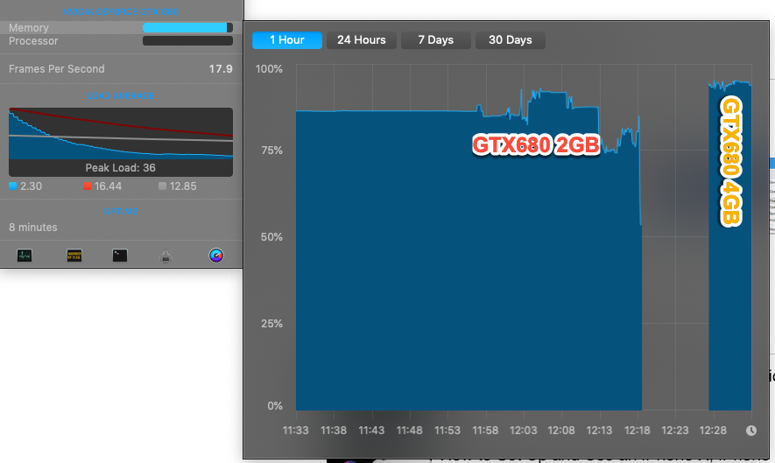
Task: Click the gray 12.85 load legend swatch
Action: pyautogui.click(x=162, y=186)
